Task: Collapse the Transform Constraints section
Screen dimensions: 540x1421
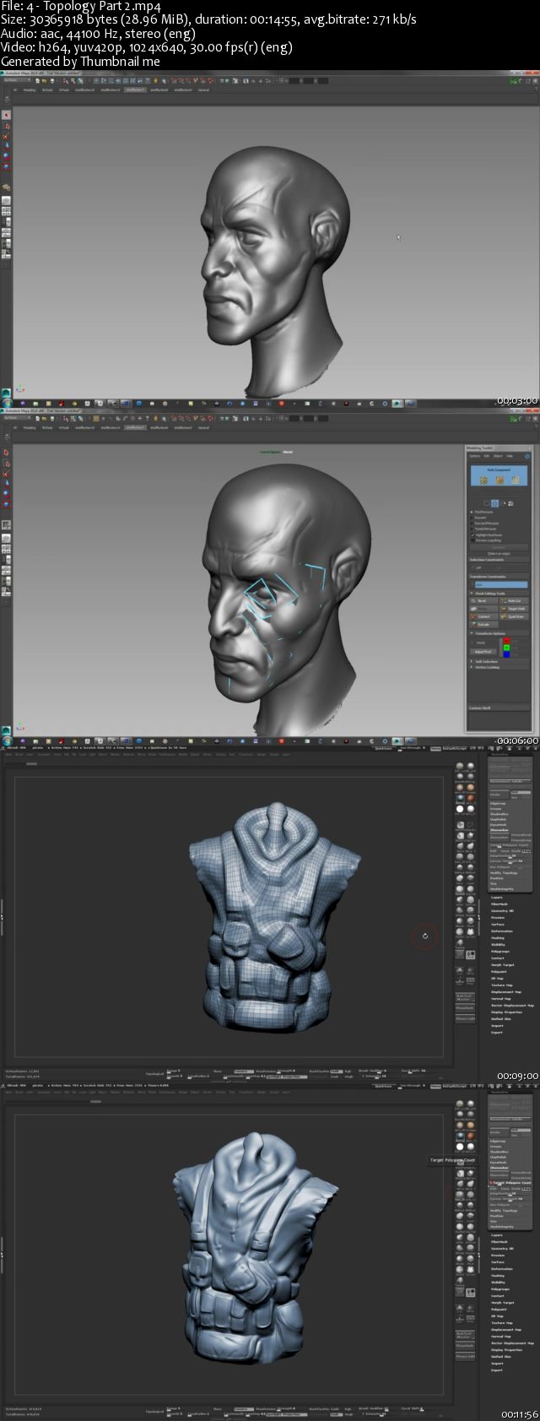Action: point(498,577)
